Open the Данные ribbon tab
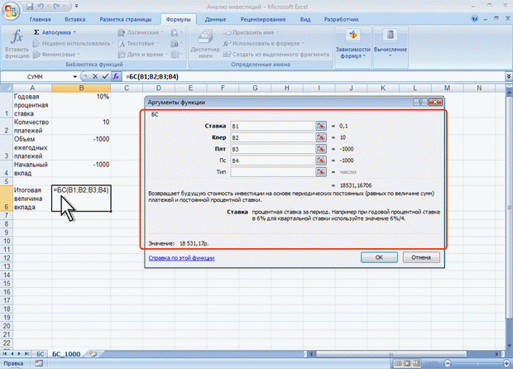The image size is (513, 369). tap(215, 19)
